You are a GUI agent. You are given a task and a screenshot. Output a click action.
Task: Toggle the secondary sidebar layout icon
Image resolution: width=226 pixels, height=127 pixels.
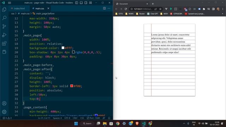pos(86,3)
